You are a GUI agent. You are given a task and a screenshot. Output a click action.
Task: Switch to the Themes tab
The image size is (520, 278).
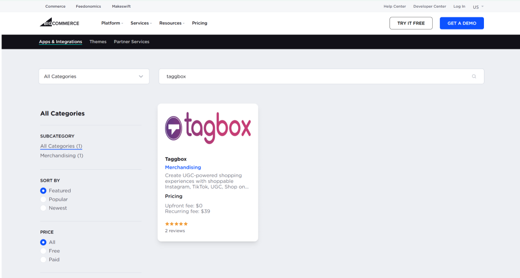pos(98,42)
